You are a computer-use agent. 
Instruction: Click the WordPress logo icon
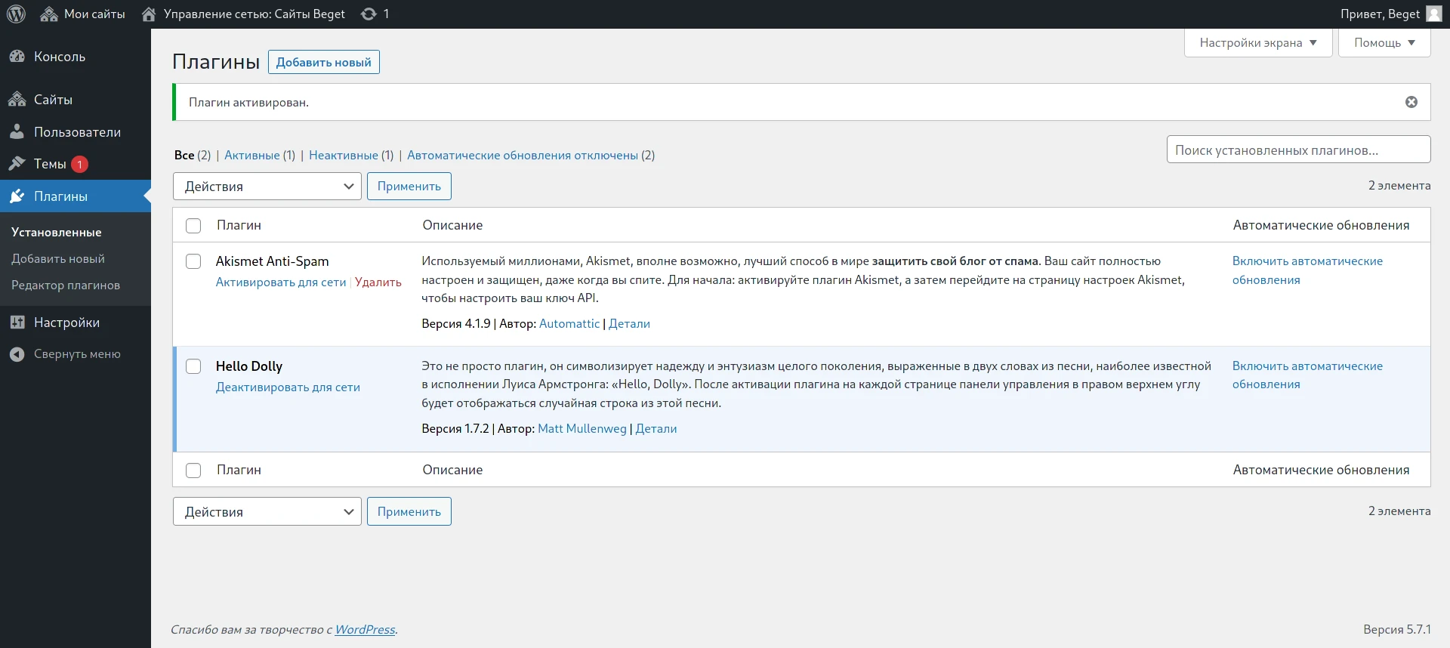coord(16,14)
